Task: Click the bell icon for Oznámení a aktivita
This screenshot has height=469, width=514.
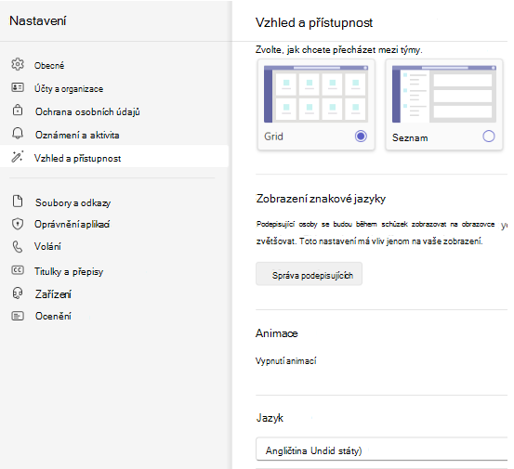Action: [x=18, y=134]
